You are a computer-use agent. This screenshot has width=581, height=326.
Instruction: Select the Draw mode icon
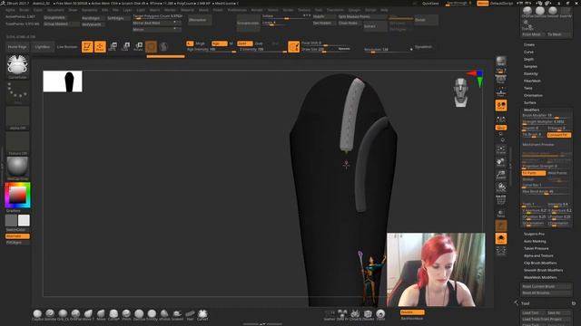(x=100, y=46)
